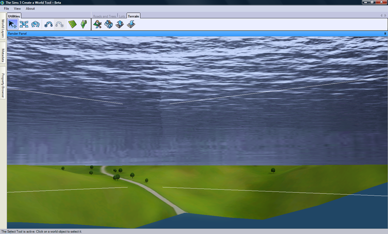The image size is (388, 234).
Task: Switch to the Lots tab
Action: [x=122, y=16]
